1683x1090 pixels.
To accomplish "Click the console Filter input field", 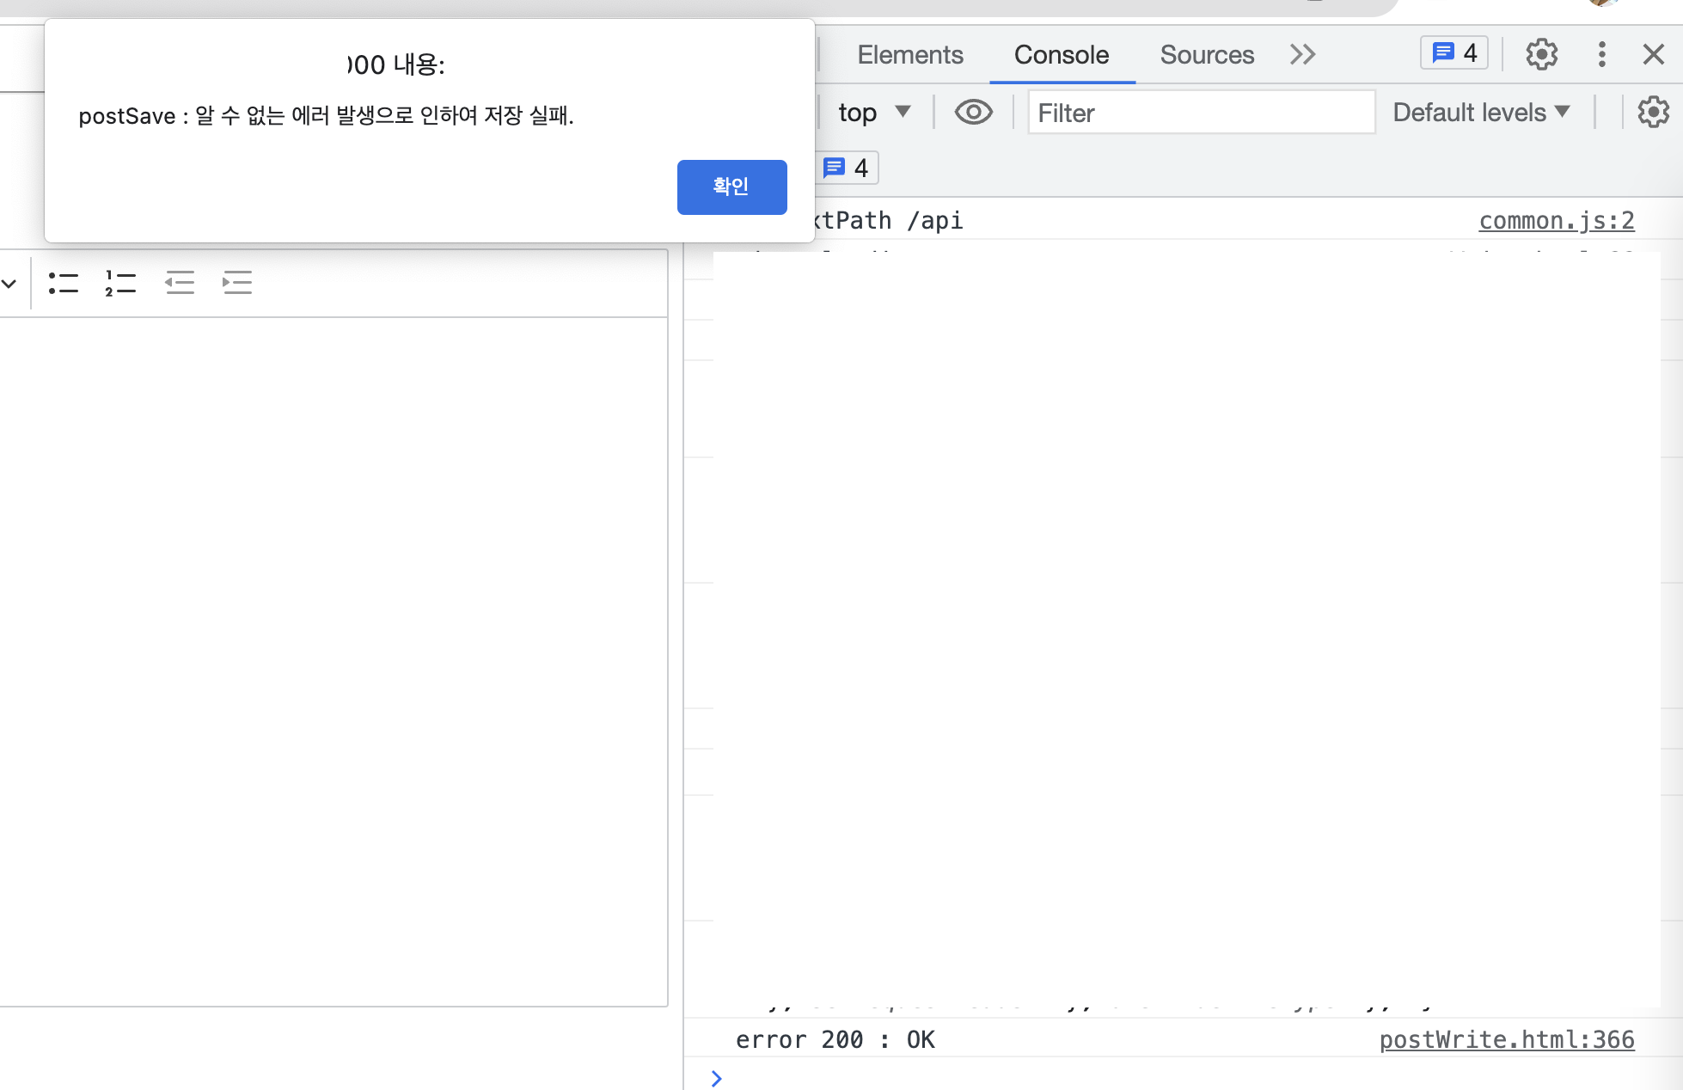I will coord(1201,113).
